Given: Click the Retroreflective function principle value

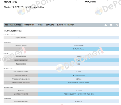Looking at the screenshot, I should [x=79, y=45].
